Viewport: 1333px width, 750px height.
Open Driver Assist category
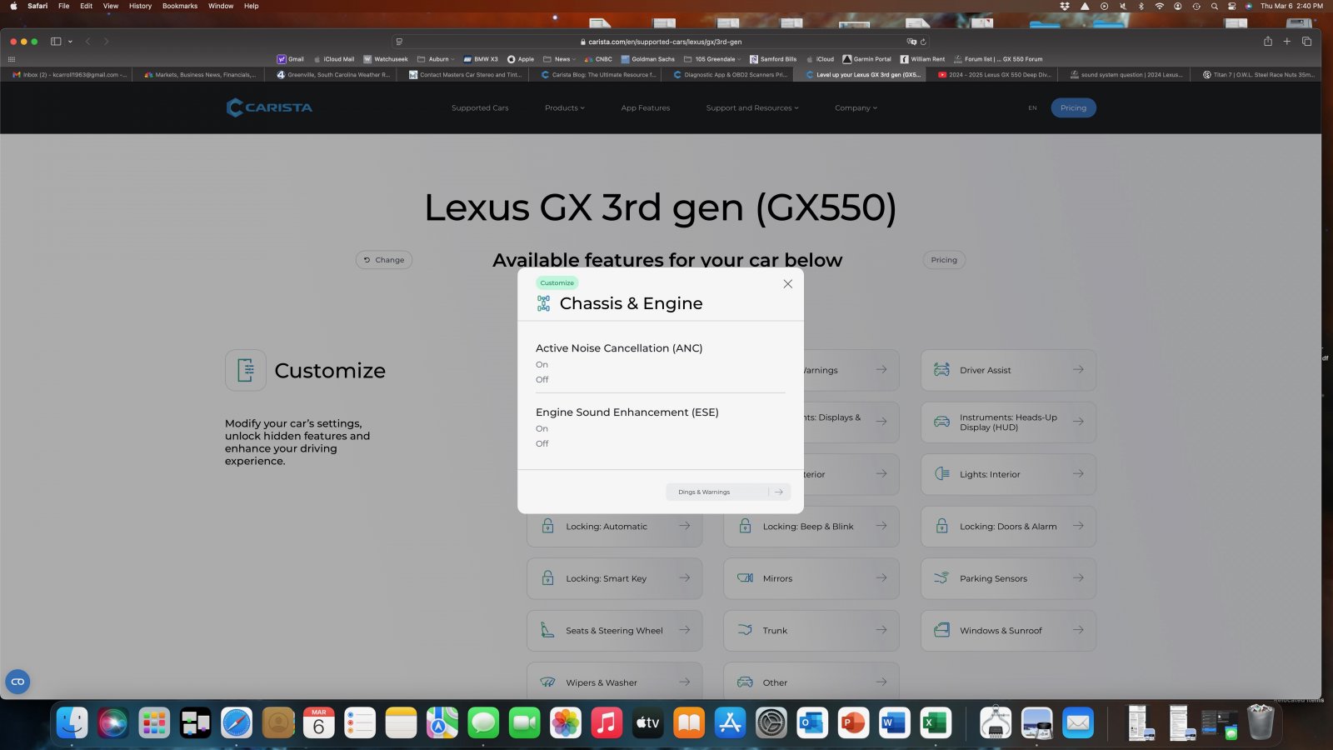[x=1008, y=370]
